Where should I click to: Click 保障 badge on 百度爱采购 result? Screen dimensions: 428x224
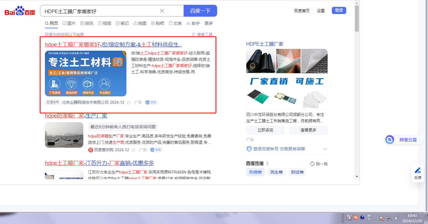156,150
